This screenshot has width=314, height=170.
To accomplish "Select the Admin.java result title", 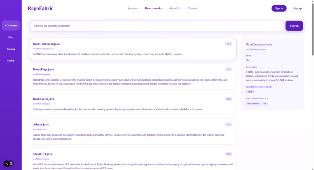I will [x=41, y=125].
